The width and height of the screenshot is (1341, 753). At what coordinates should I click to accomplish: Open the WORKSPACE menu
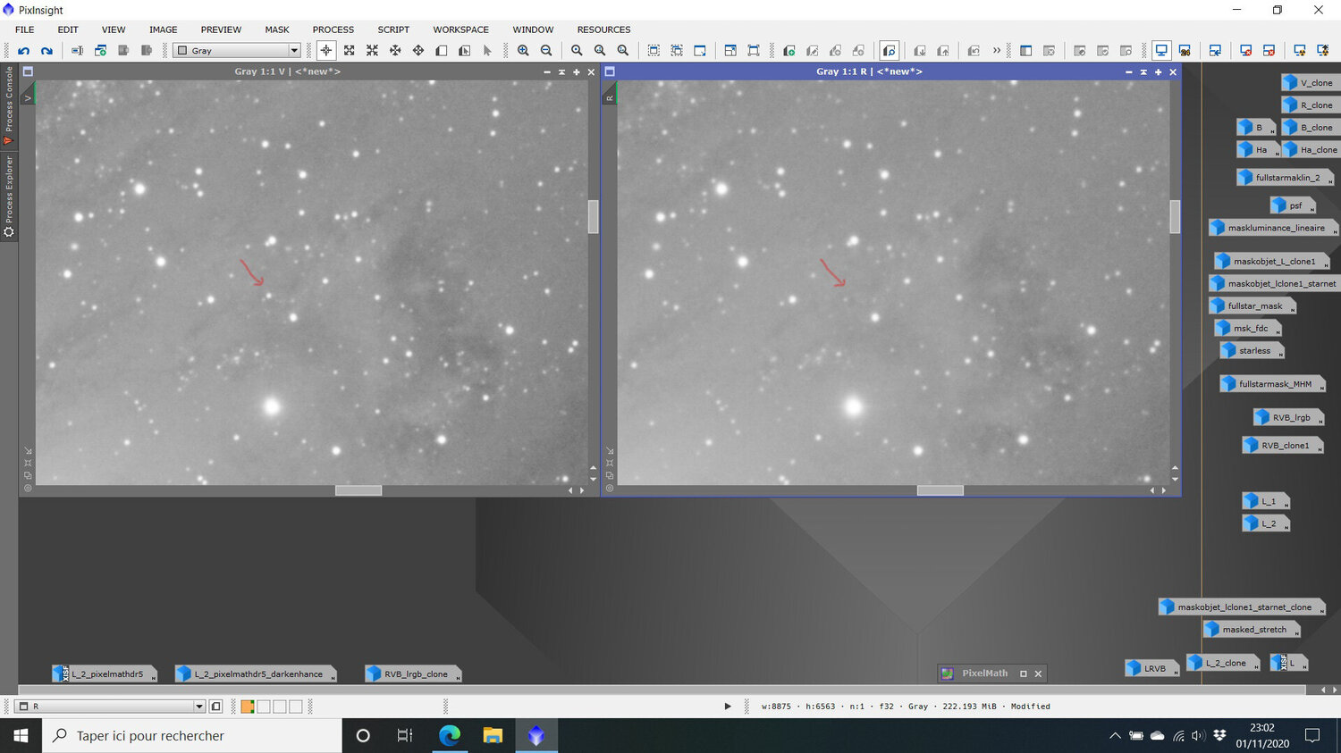(x=461, y=29)
